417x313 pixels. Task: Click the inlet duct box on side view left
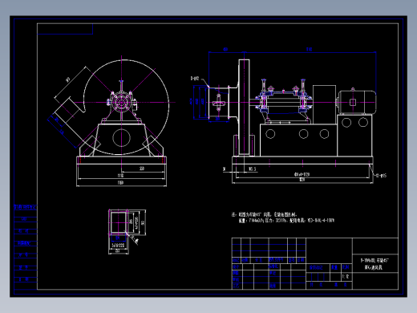219,103
